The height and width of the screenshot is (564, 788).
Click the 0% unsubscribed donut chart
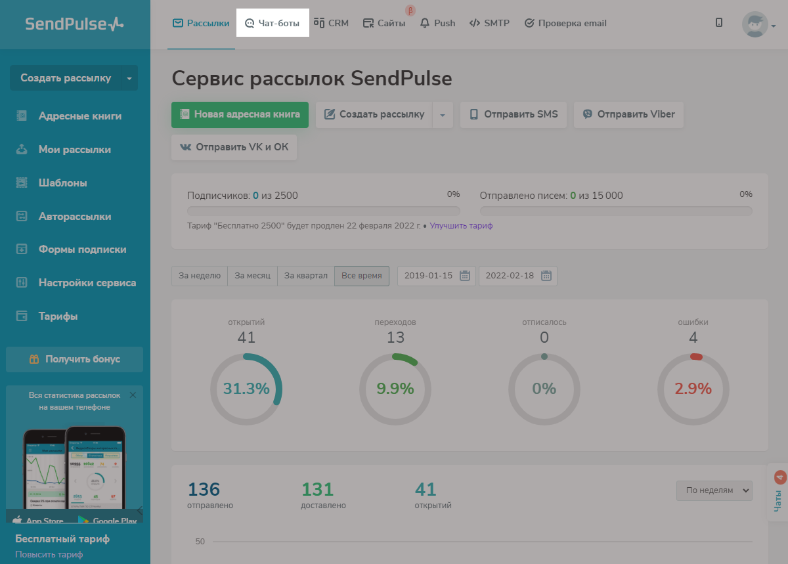[544, 389]
